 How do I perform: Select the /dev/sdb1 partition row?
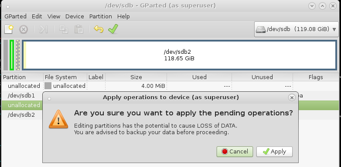22,96
